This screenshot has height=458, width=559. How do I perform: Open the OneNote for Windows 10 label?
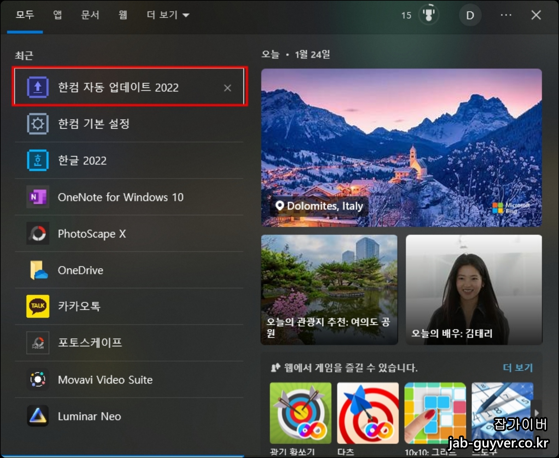[121, 197]
